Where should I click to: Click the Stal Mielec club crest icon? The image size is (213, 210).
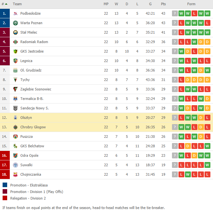pyautogui.click(x=15, y=32)
